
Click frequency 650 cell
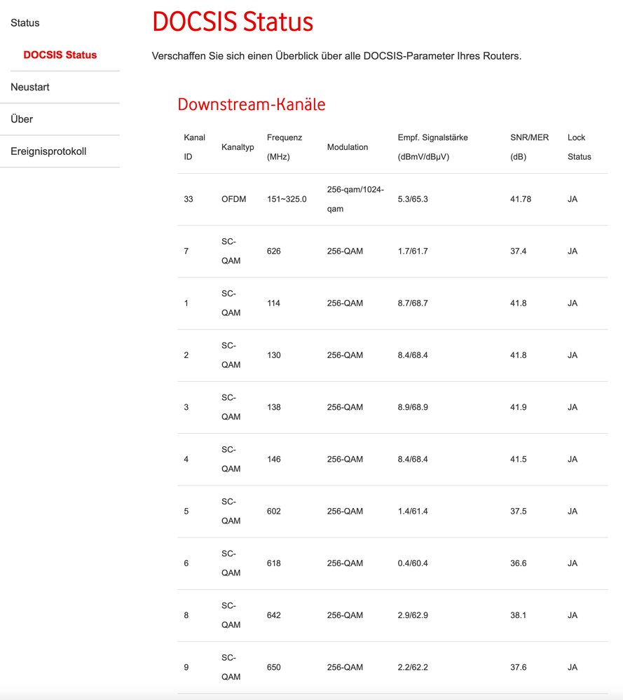coord(274,667)
